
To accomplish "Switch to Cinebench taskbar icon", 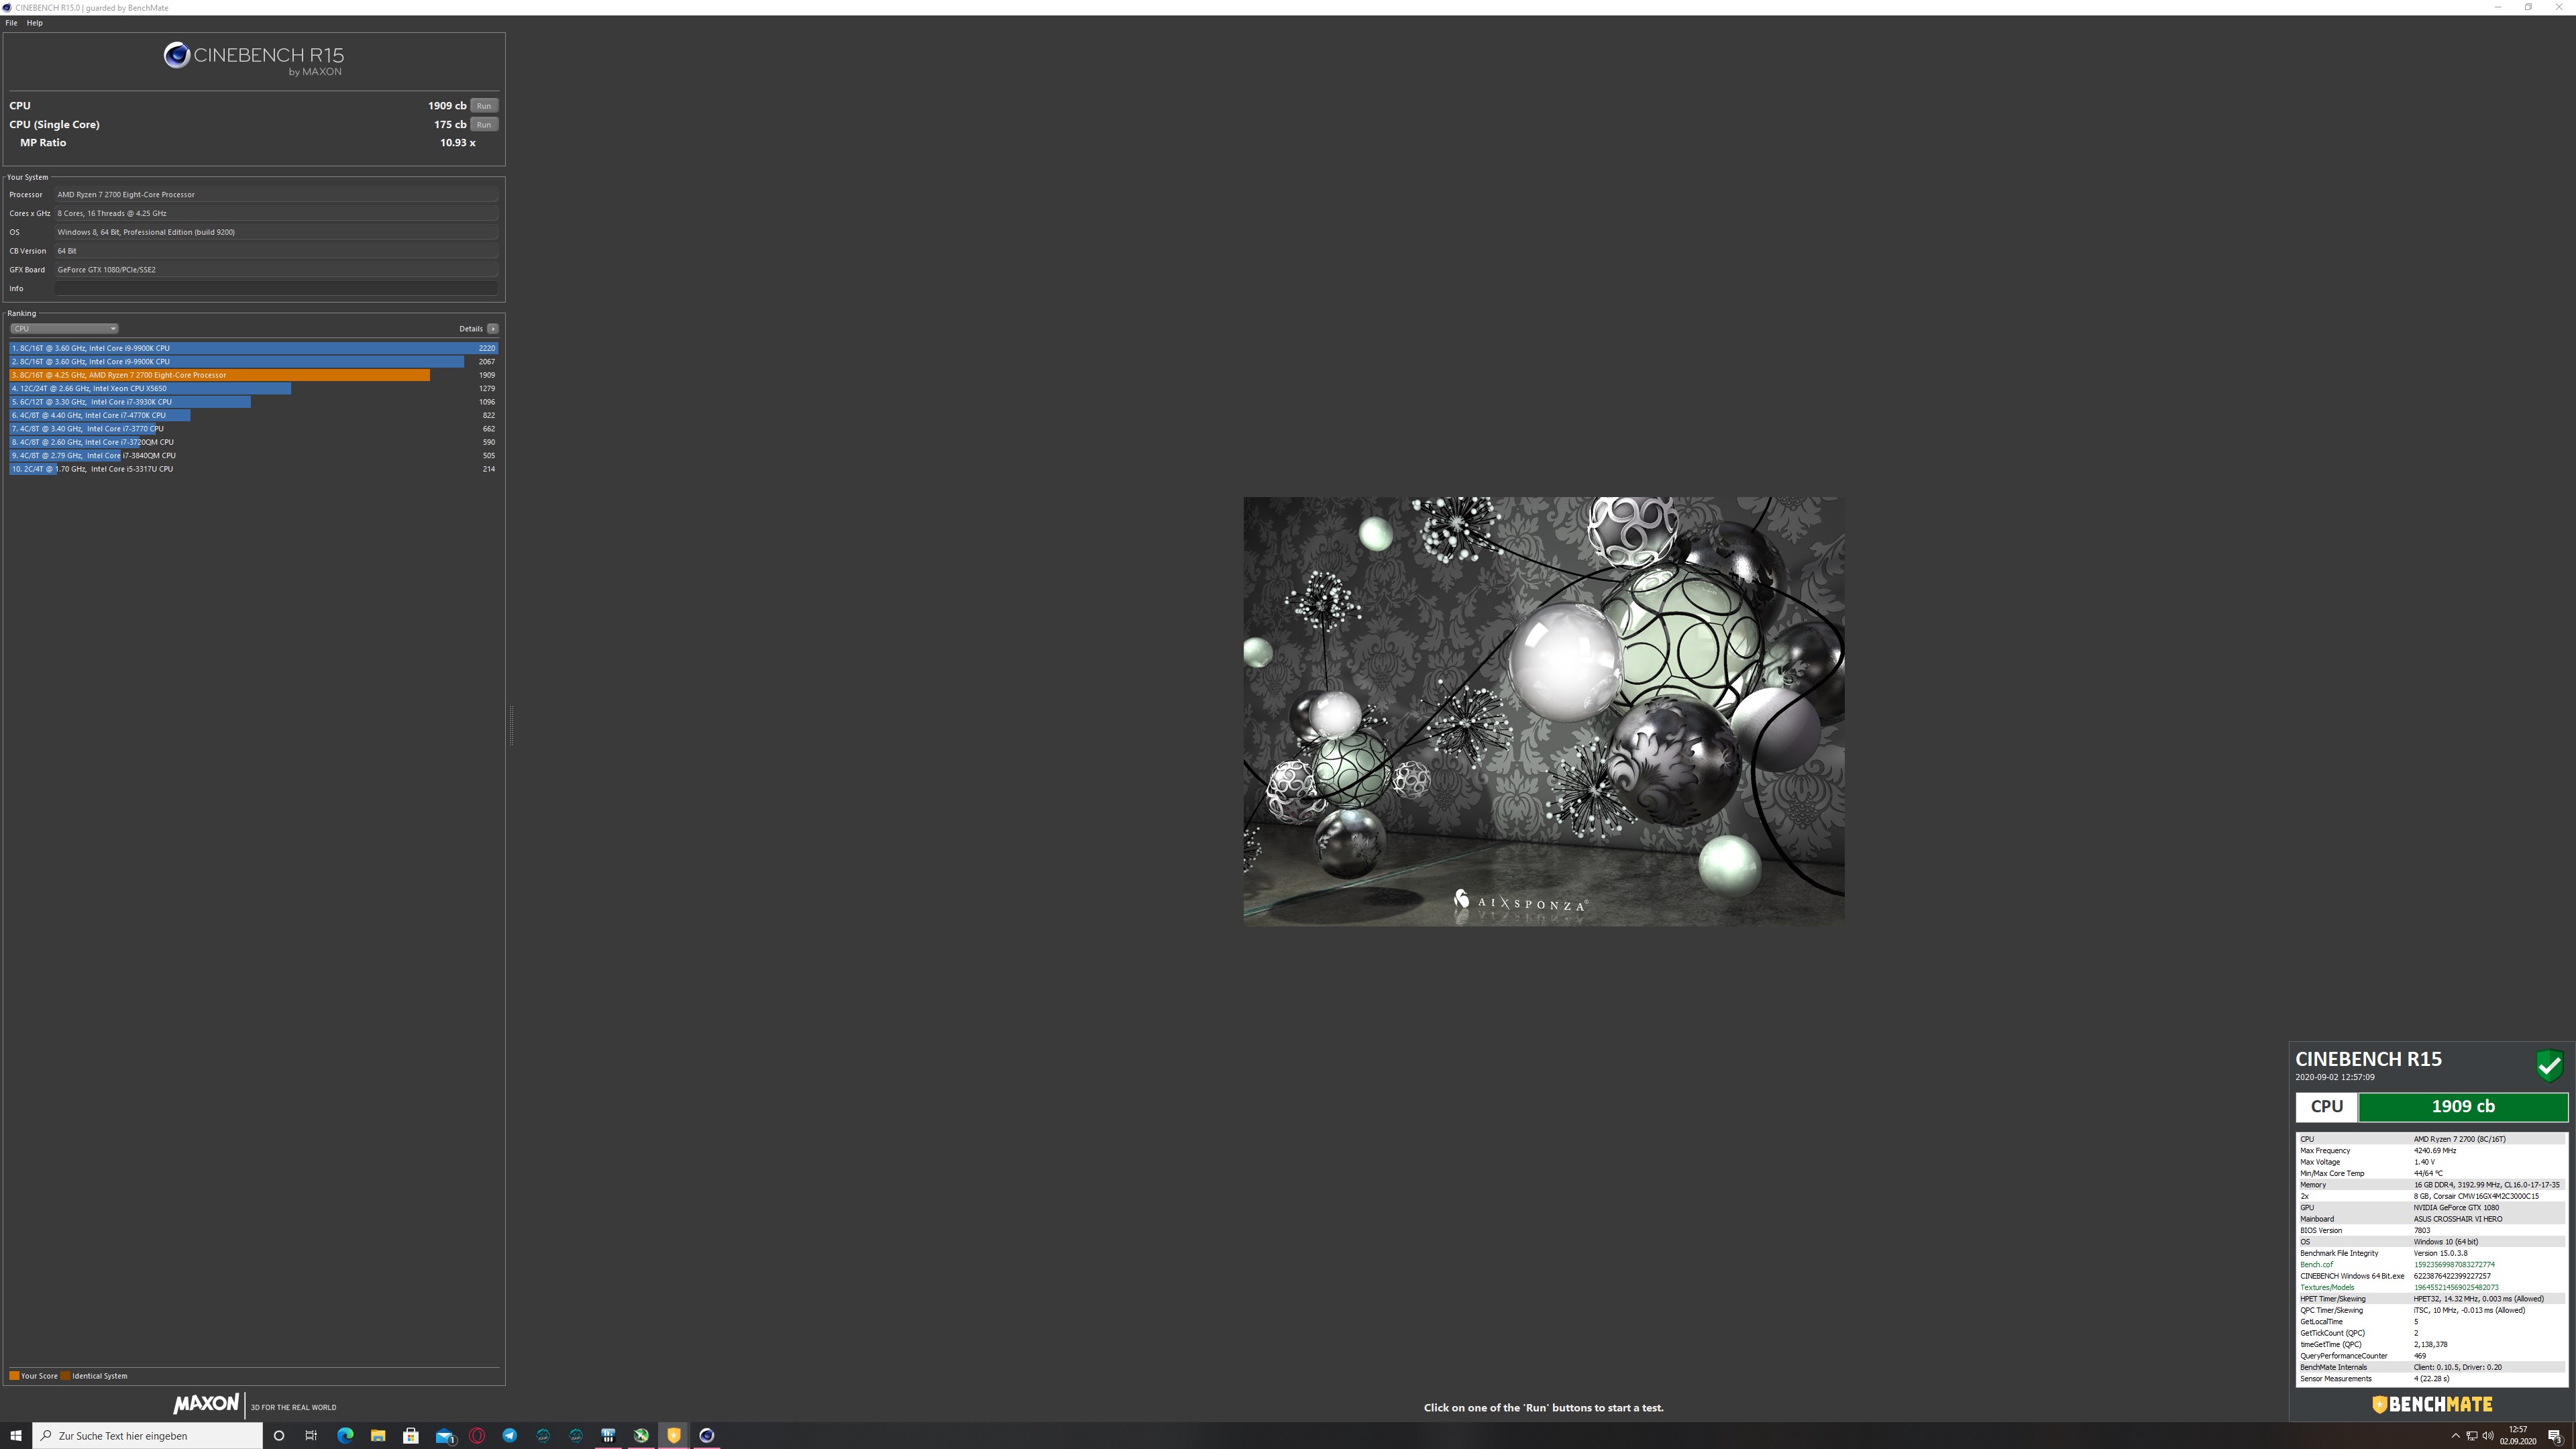I will click(x=707, y=1436).
